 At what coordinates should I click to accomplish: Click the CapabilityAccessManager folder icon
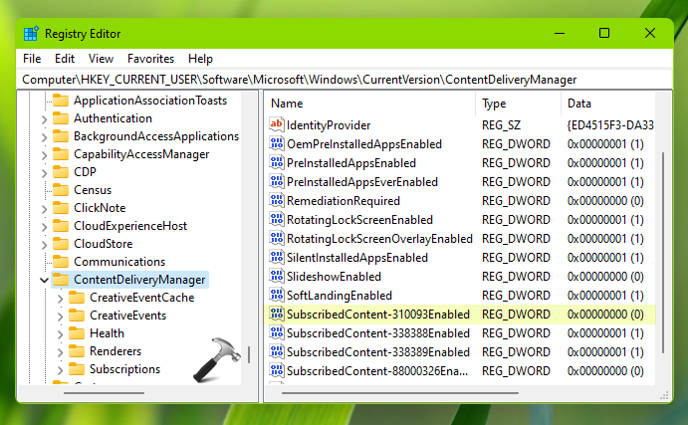(x=61, y=154)
